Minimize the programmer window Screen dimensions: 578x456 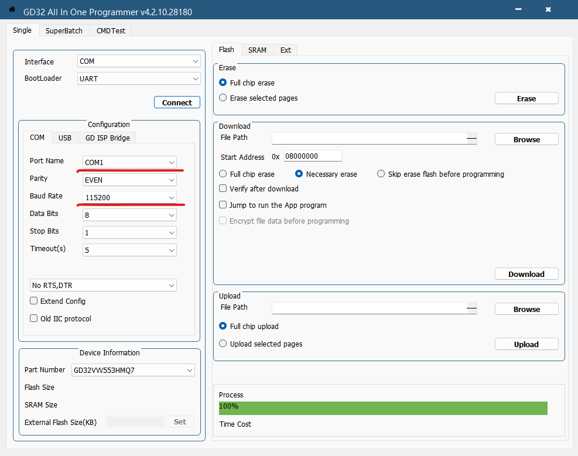(518, 10)
